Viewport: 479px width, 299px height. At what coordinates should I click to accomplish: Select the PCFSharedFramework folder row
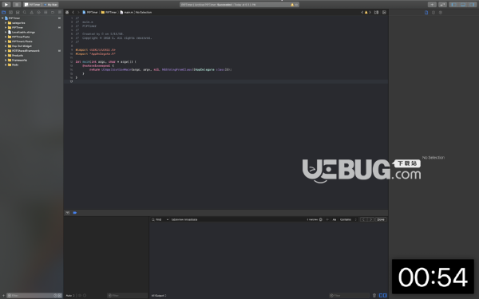31,51
